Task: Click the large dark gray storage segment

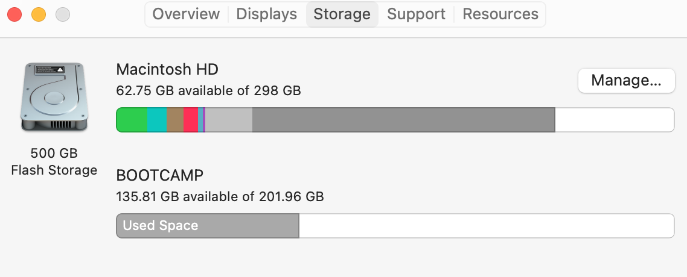Action: (403, 120)
